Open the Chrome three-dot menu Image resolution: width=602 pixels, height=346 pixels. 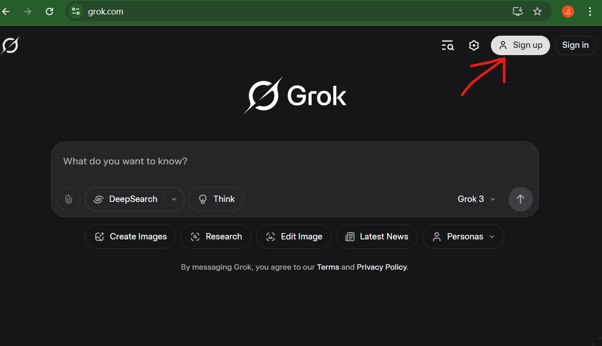(590, 11)
